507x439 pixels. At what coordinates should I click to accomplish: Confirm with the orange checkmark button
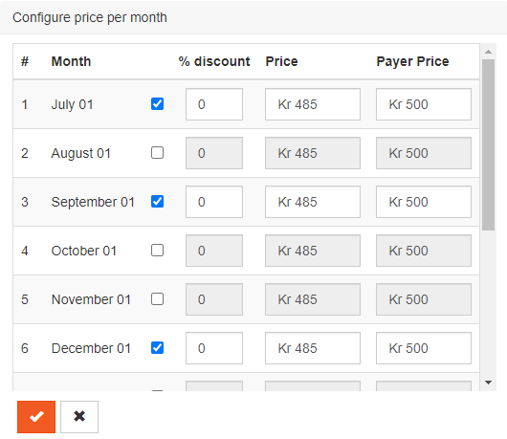tap(36, 417)
